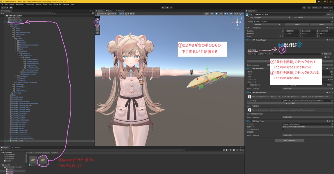334x174 pixels.
Task: Select the Rotate tool in the scene toolbar
Action: click(x=98, y=25)
